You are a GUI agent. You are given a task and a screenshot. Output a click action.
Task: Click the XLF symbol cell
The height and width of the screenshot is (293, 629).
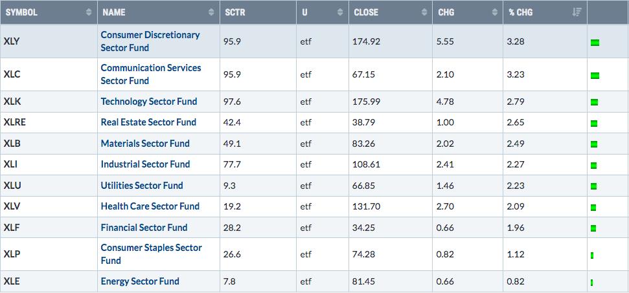click(x=49, y=228)
